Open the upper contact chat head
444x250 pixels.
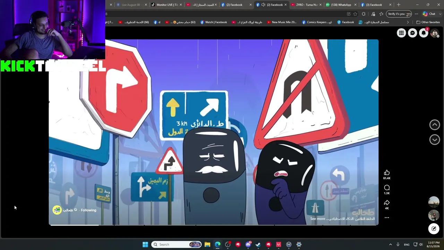coord(434,202)
